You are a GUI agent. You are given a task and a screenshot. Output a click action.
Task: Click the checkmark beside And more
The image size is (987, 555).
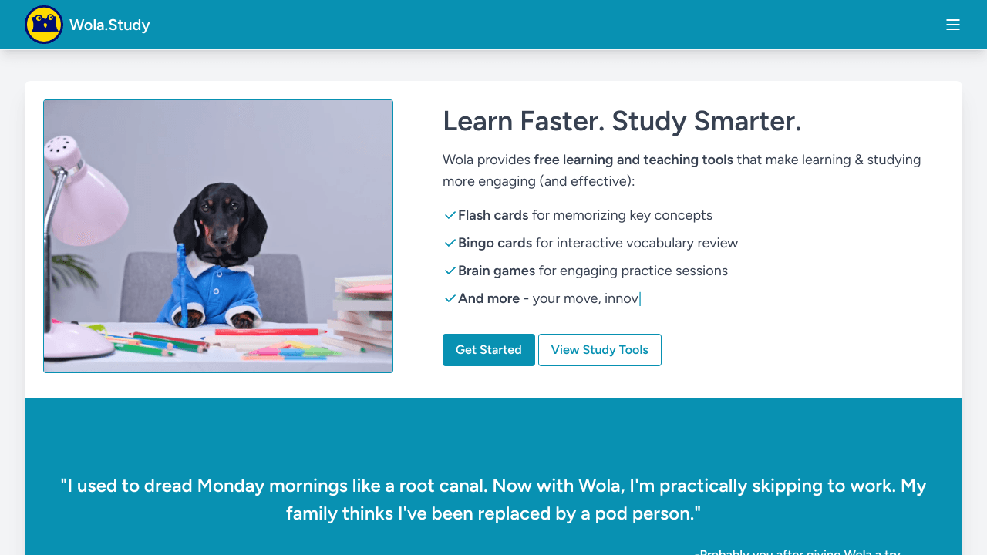(x=450, y=298)
